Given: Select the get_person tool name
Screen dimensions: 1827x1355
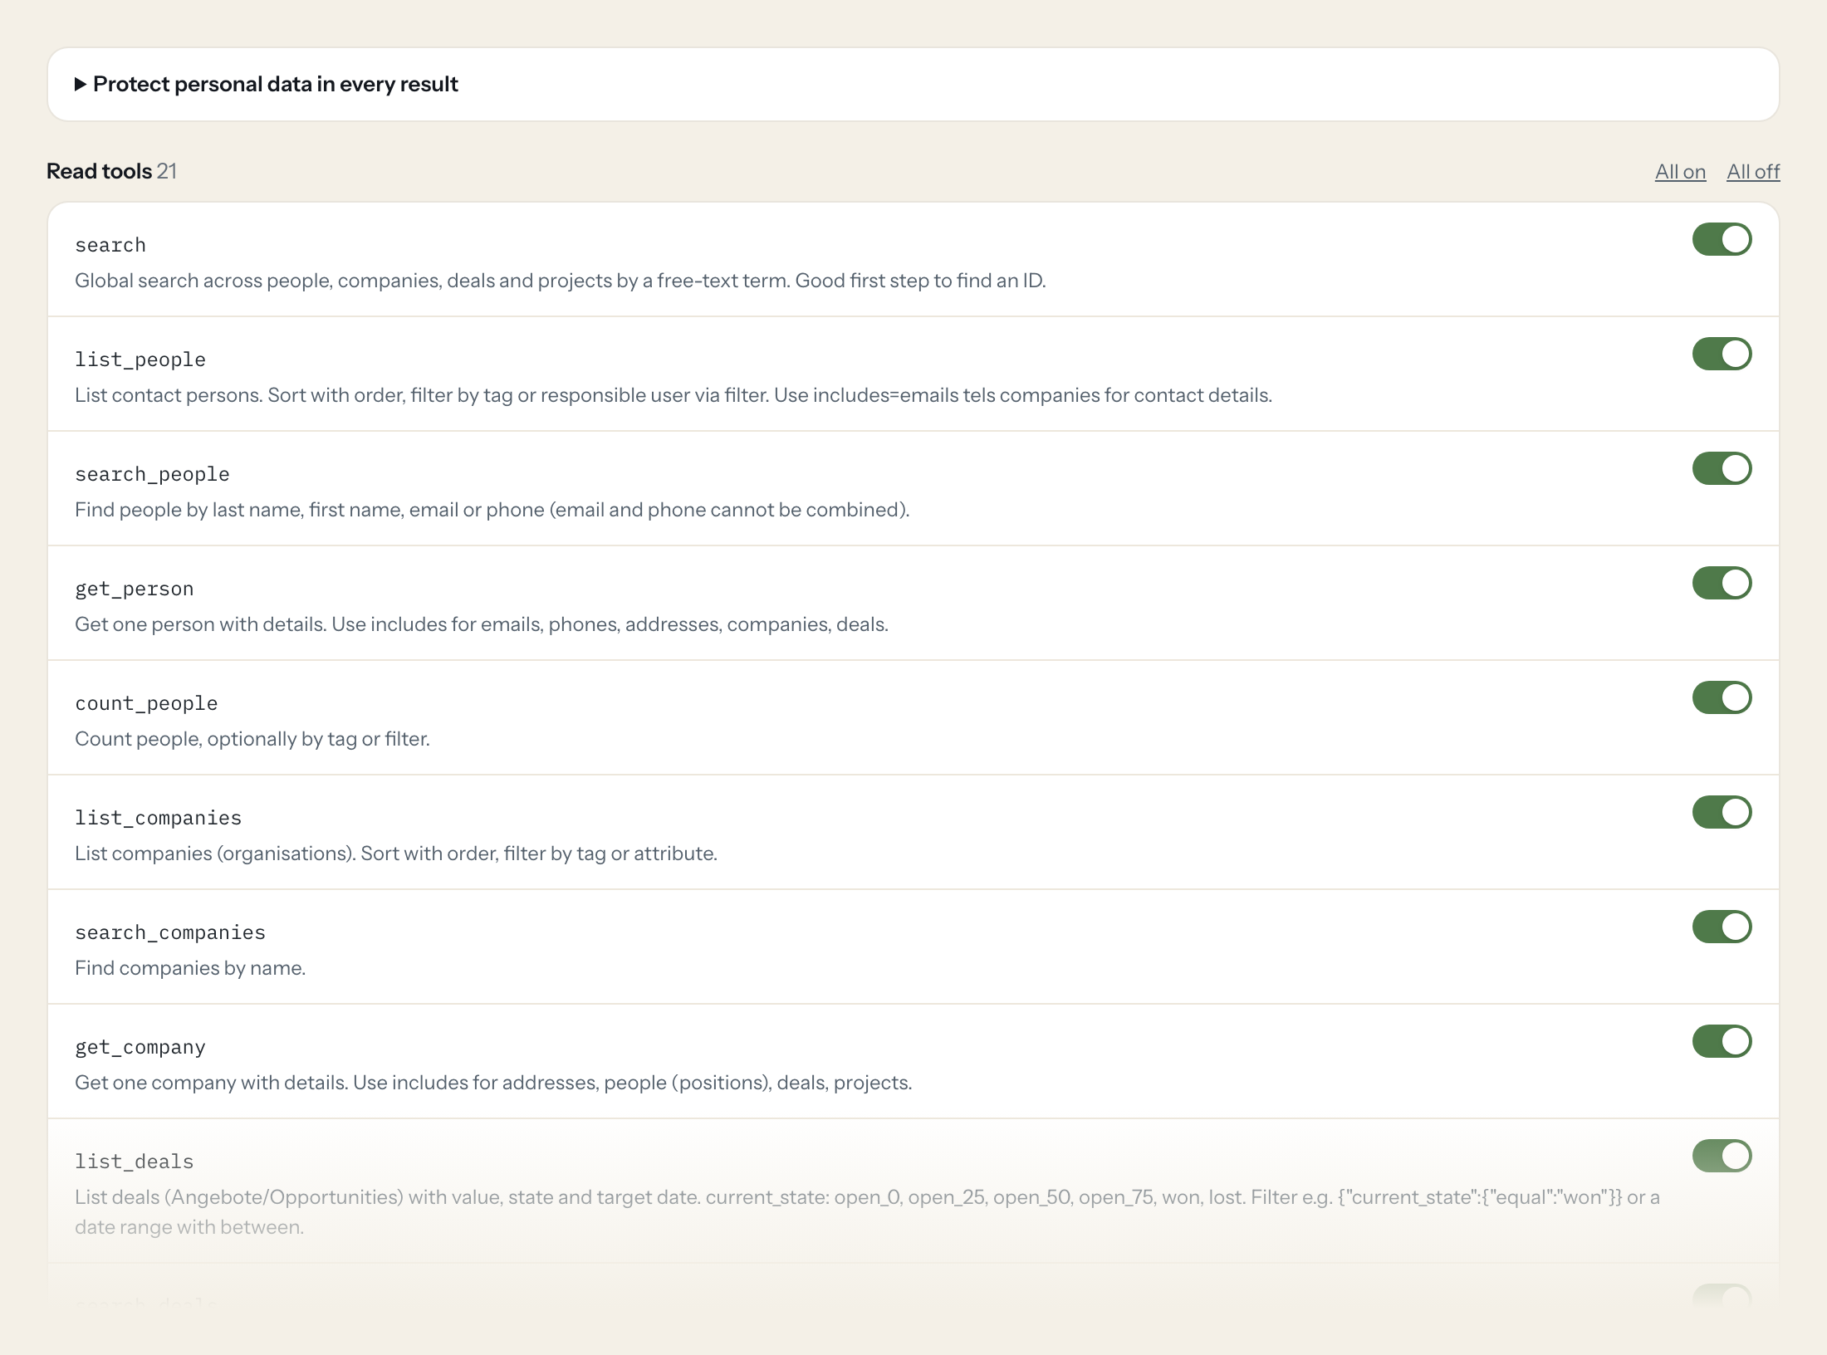Looking at the screenshot, I should pos(135,589).
